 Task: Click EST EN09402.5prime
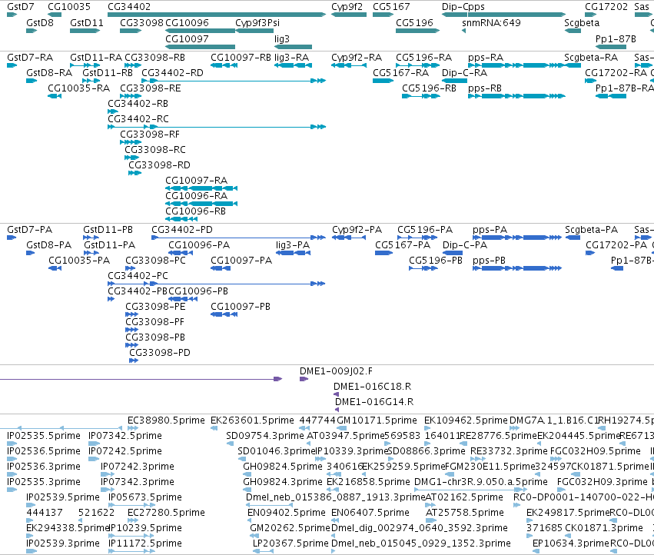(287, 513)
